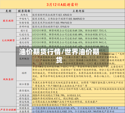Select the '龙虾概念' cell
This screenshot has height=113, width=125.
pos(24,59)
